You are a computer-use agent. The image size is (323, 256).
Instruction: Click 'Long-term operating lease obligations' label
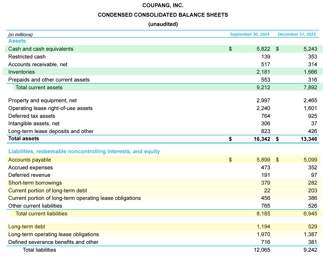54,234
